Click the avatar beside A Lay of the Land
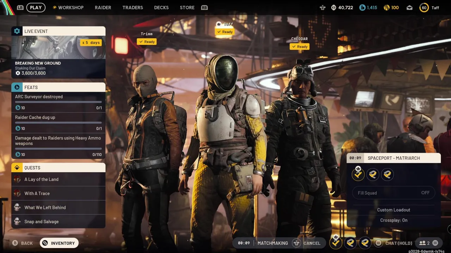451x253 pixels. coord(17,179)
